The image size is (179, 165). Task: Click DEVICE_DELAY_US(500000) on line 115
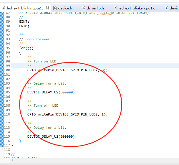52,136
